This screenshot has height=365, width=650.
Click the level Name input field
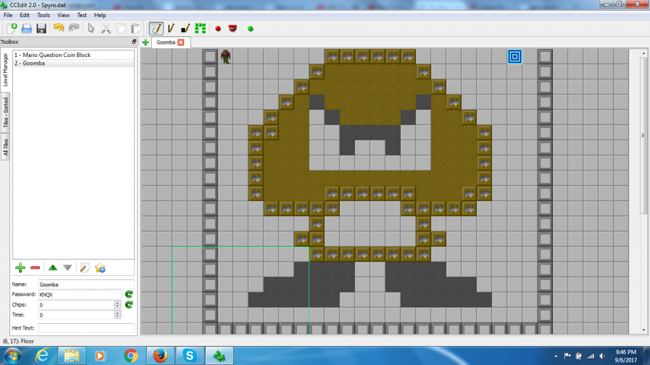(86, 285)
